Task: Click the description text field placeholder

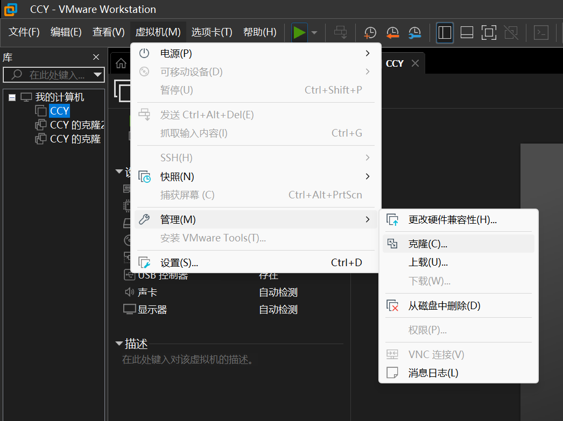Action: pyautogui.click(x=188, y=360)
